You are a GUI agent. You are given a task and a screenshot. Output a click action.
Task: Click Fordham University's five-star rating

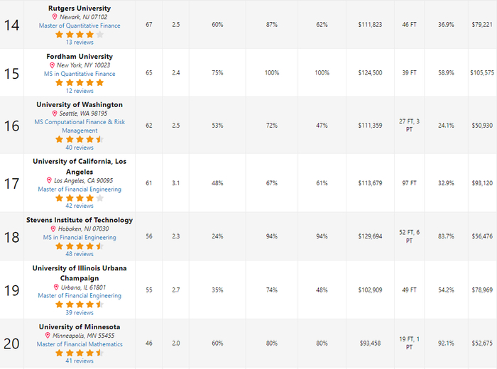[80, 82]
